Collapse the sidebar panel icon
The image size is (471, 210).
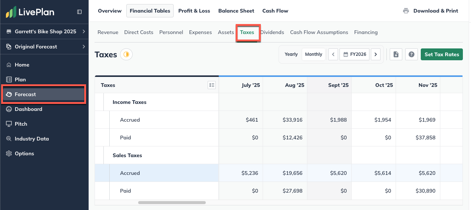coord(79,12)
